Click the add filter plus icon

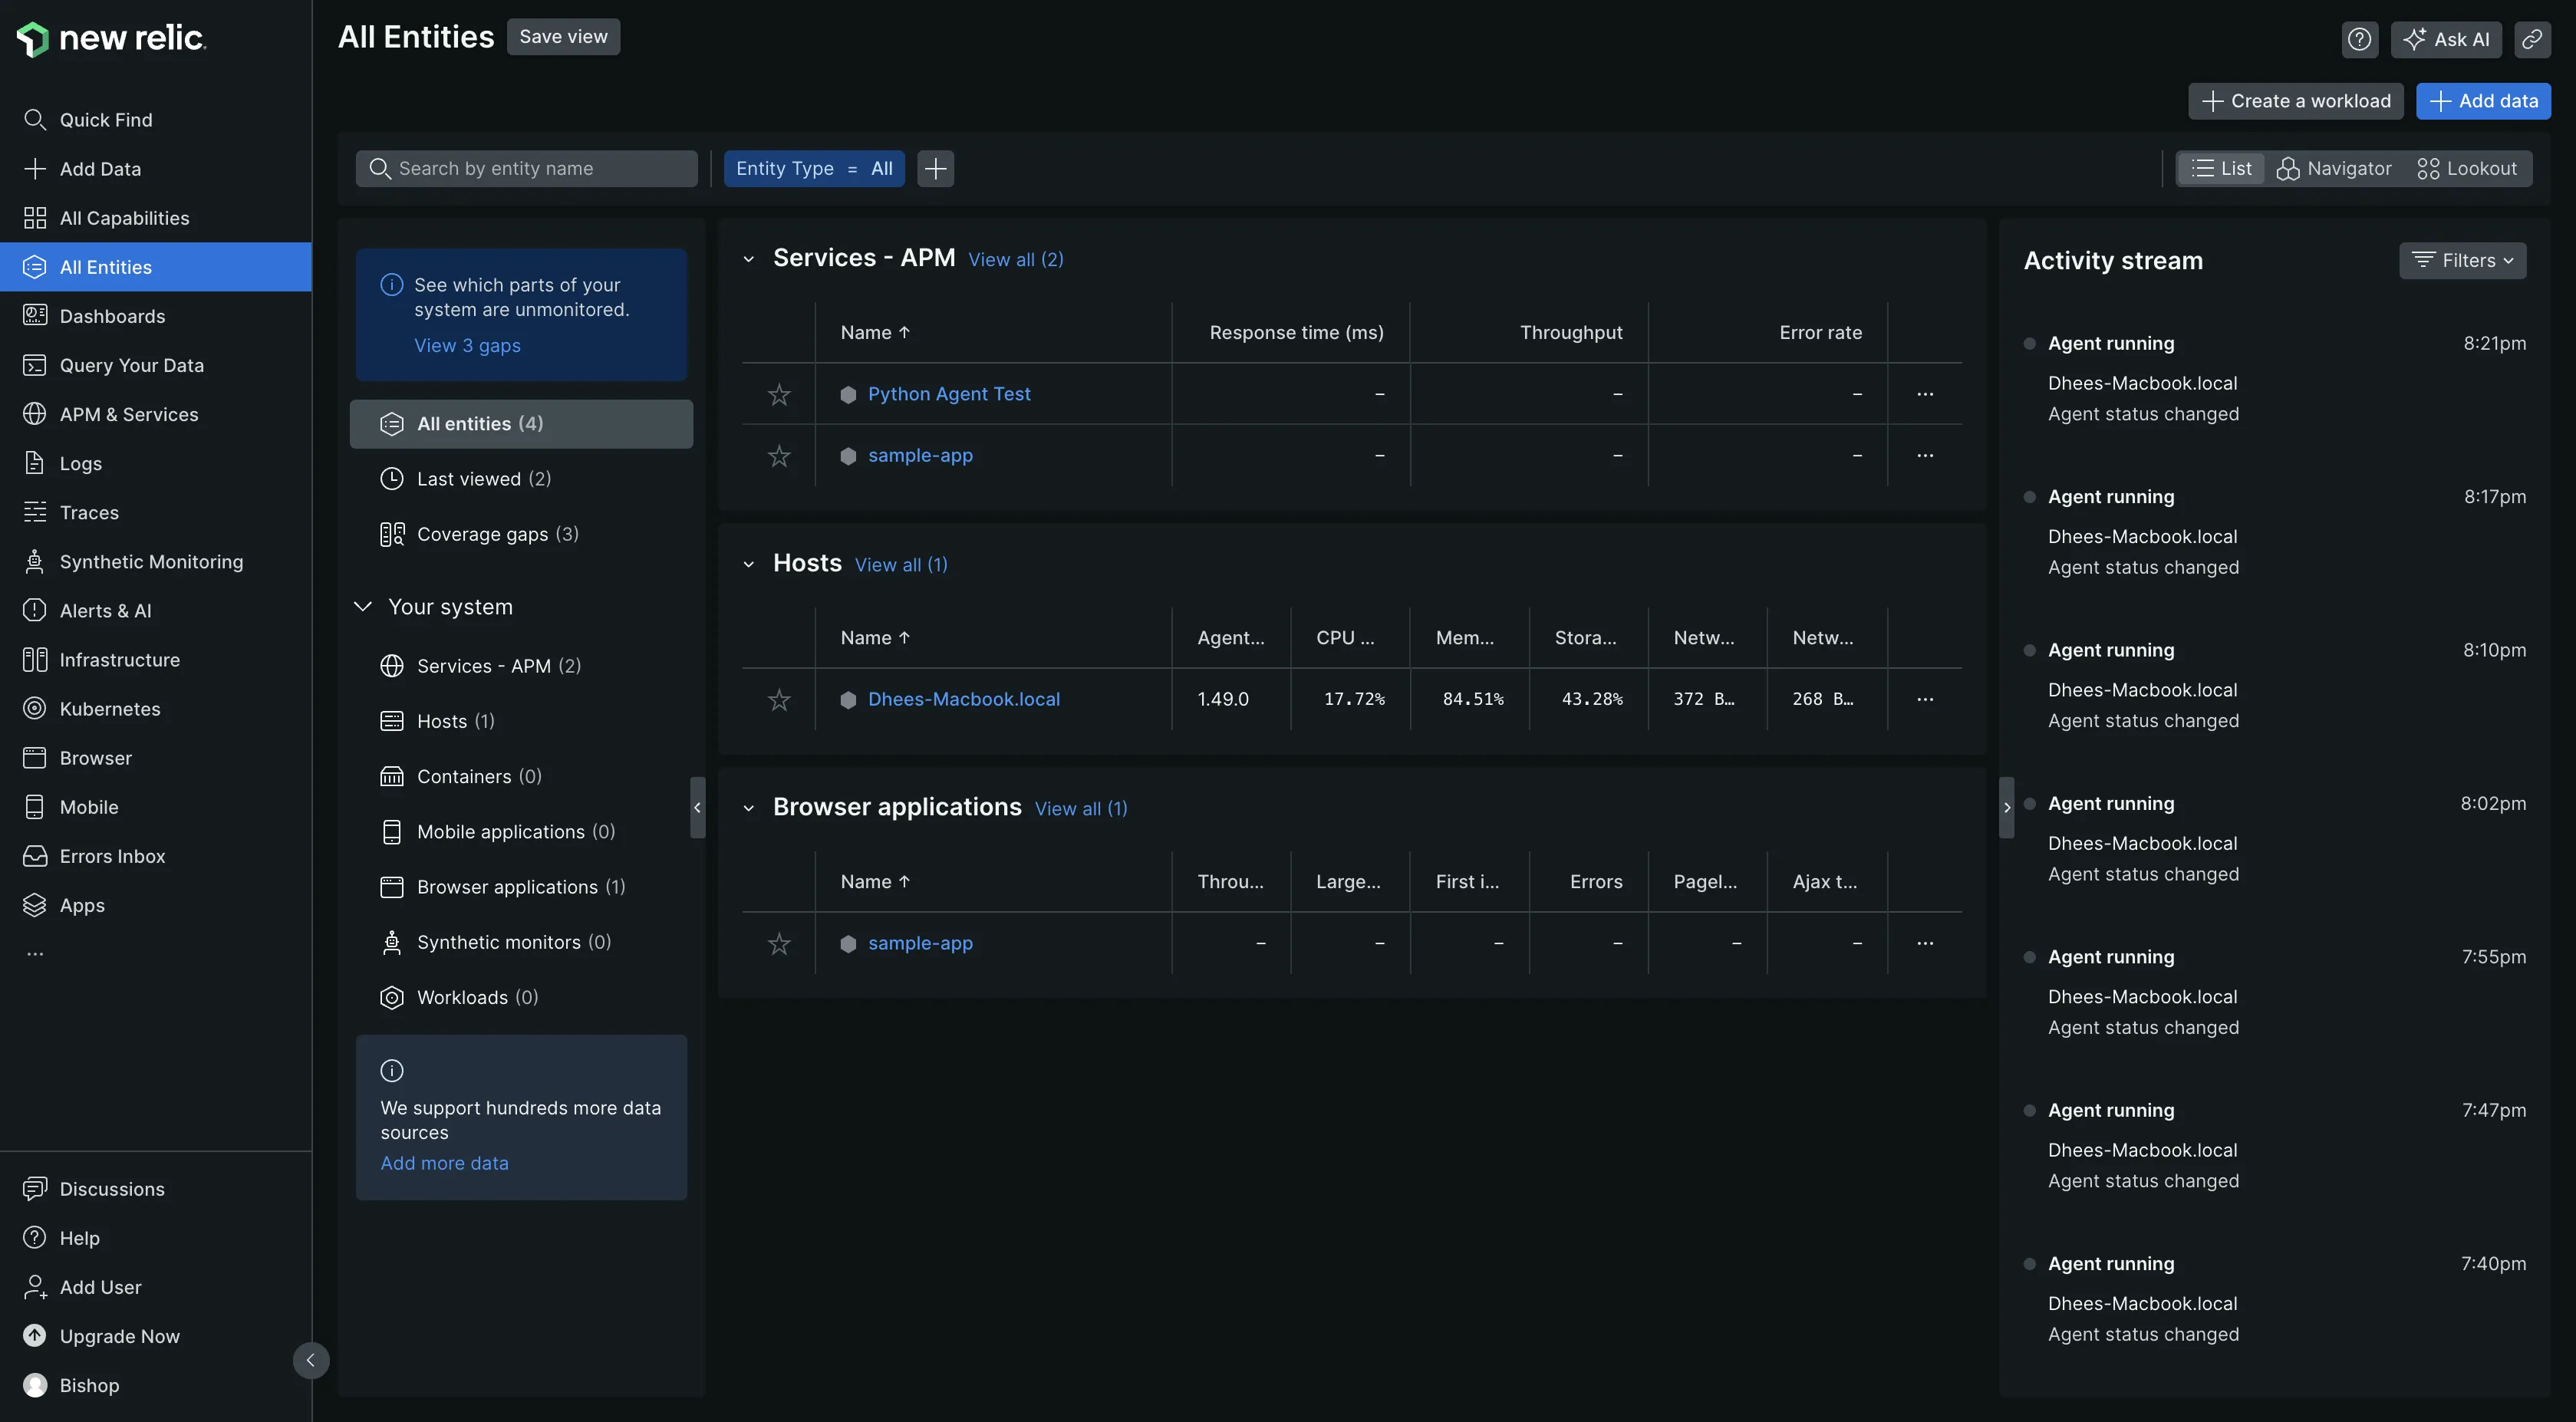[x=935, y=168]
